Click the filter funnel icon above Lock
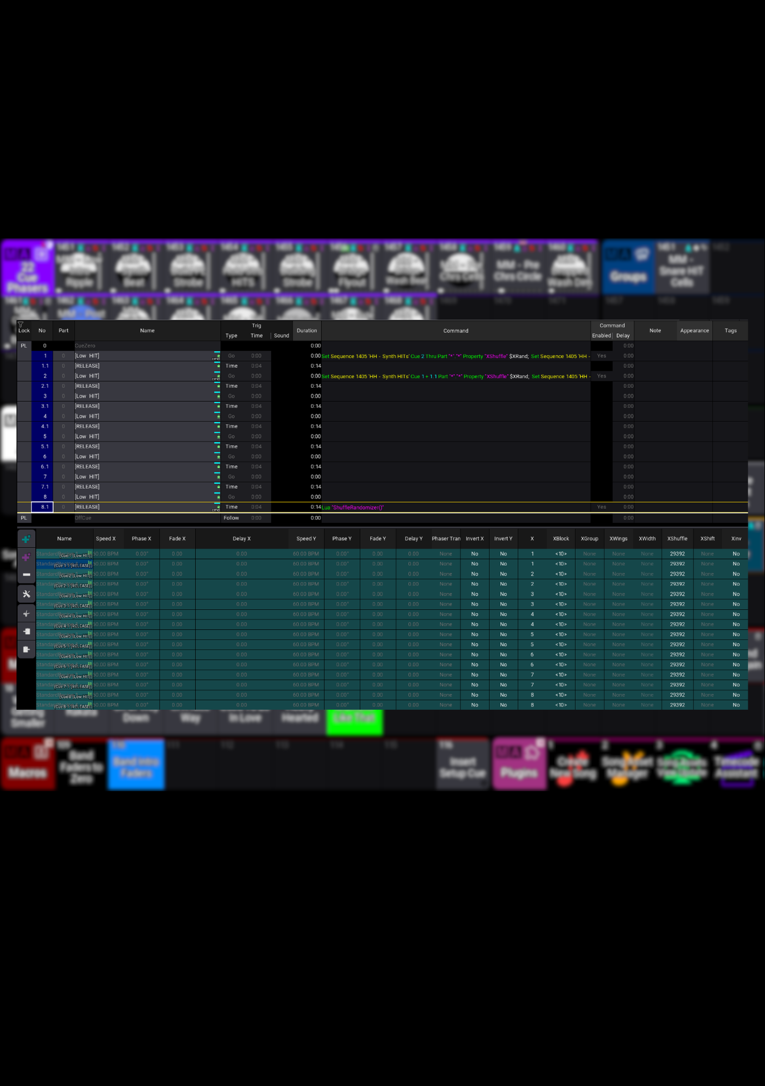This screenshot has width=765, height=1086. [x=21, y=324]
